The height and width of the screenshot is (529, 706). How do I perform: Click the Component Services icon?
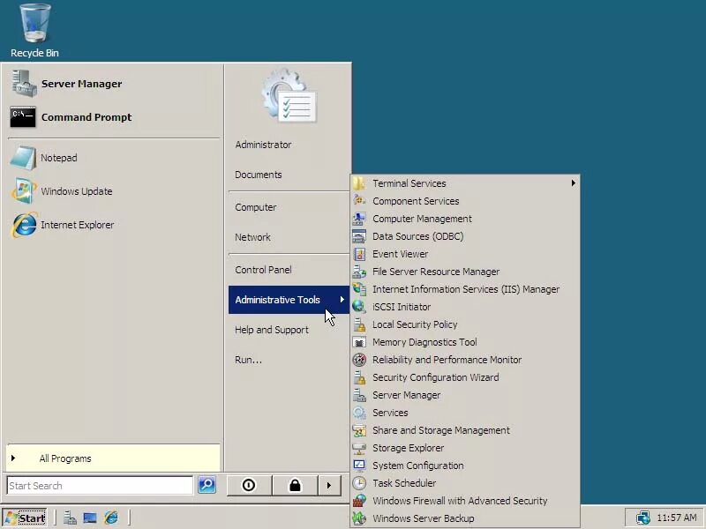click(359, 201)
